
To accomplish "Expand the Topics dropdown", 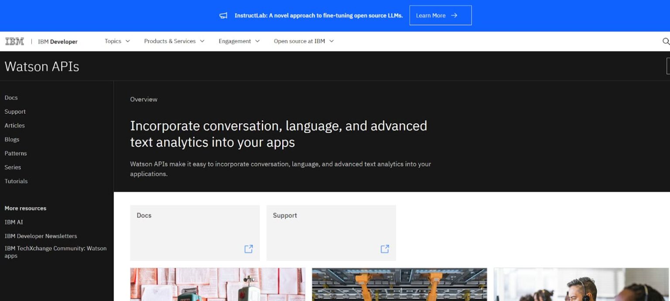I will tap(116, 41).
